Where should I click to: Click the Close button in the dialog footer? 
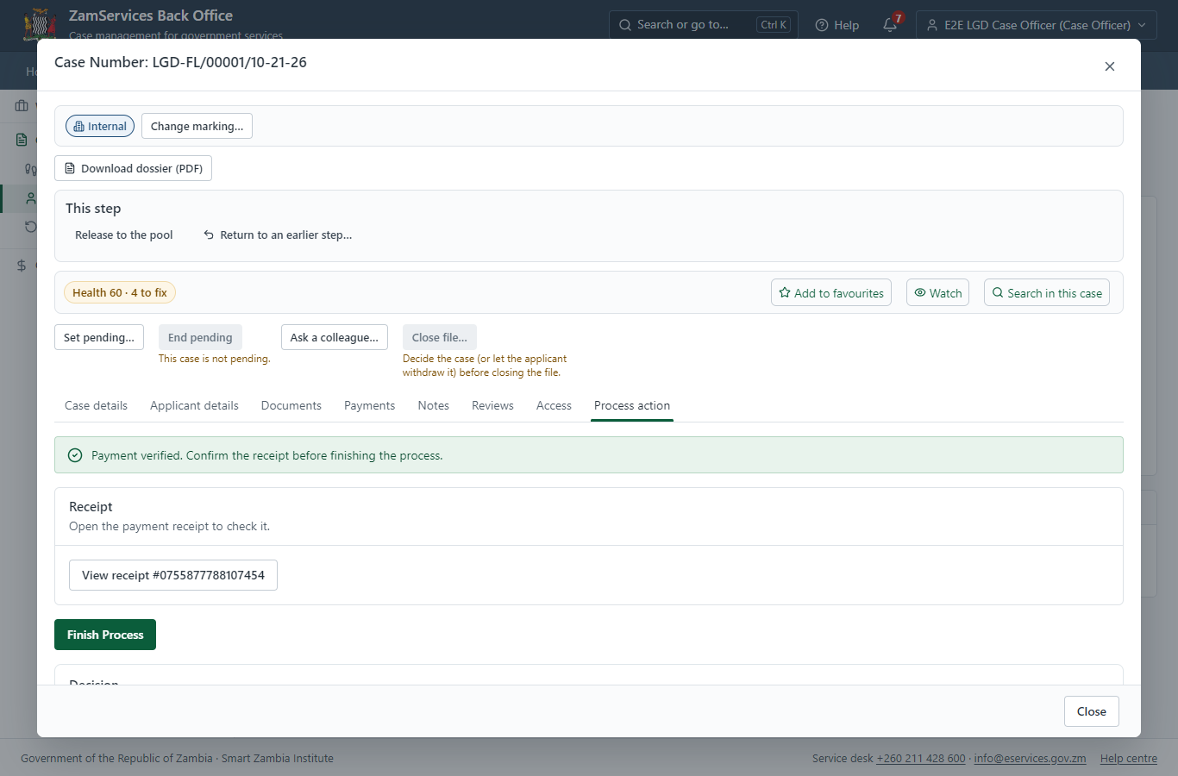pos(1092,711)
